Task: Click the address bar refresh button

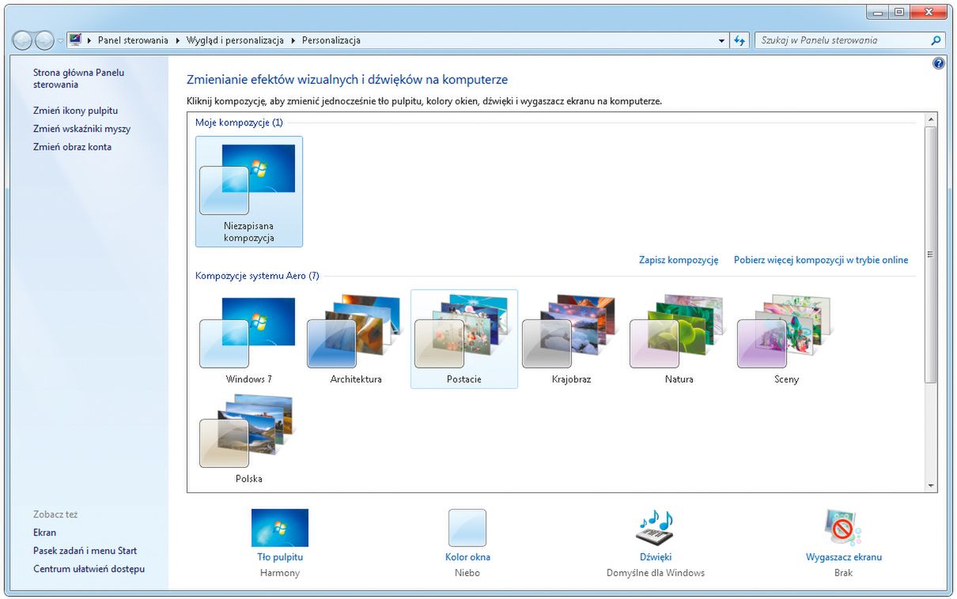Action: [x=739, y=40]
